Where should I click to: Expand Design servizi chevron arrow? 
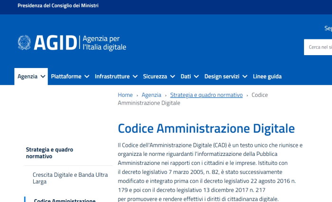click(245, 77)
